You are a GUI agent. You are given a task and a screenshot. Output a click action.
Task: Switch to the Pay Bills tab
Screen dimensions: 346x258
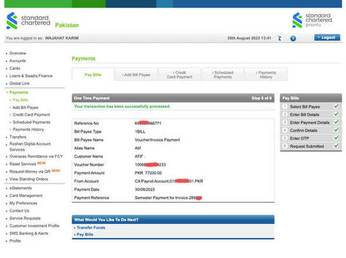tap(93, 75)
